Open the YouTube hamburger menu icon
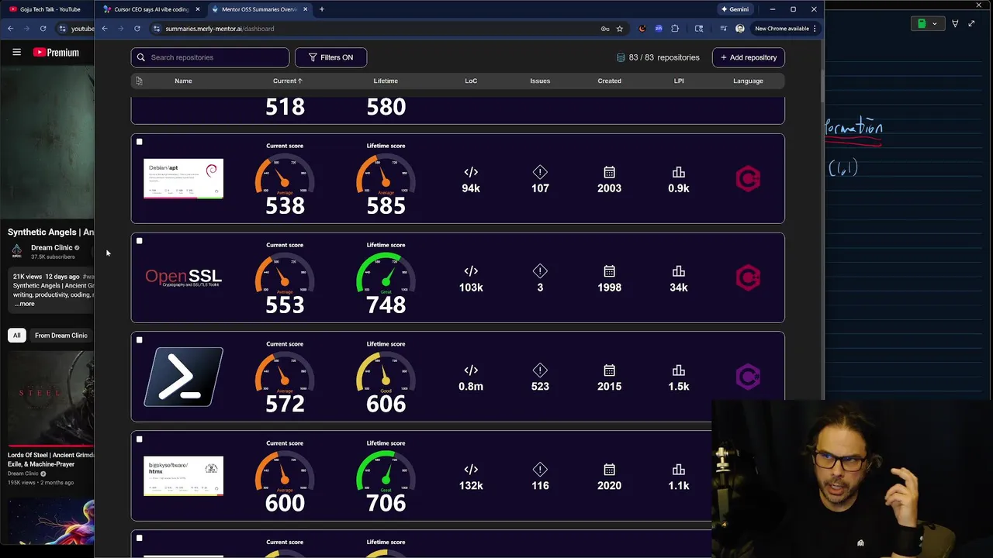The width and height of the screenshot is (993, 558). pyautogui.click(x=16, y=52)
